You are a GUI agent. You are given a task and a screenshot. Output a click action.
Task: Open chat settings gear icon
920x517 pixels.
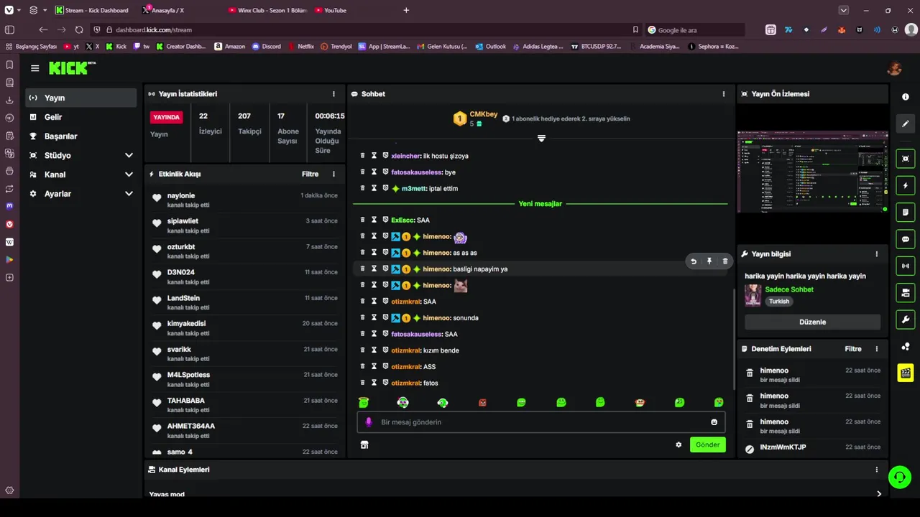click(678, 444)
